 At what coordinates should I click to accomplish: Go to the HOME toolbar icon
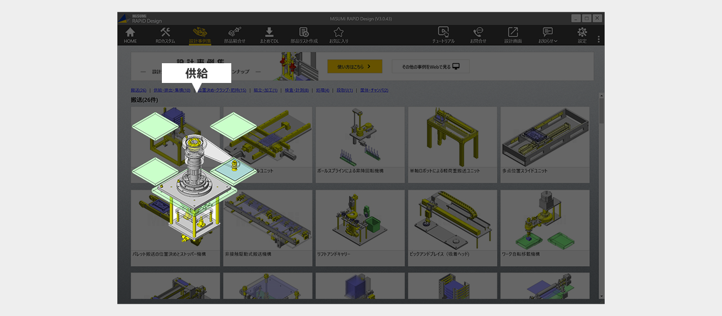point(130,35)
